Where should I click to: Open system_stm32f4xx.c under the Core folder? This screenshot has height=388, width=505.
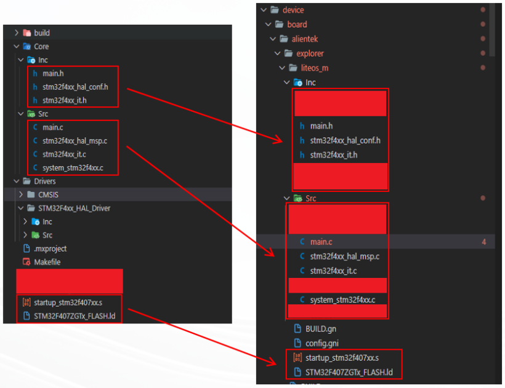tap(73, 168)
